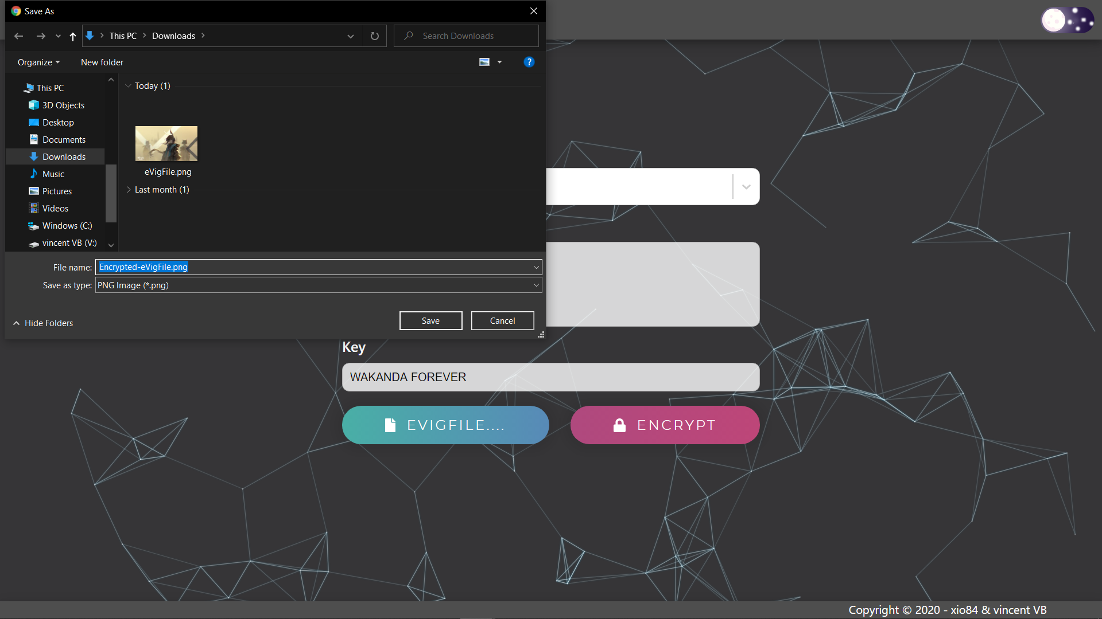Expand the address bar path dropdown
This screenshot has width=1102, height=619.
pyautogui.click(x=350, y=36)
